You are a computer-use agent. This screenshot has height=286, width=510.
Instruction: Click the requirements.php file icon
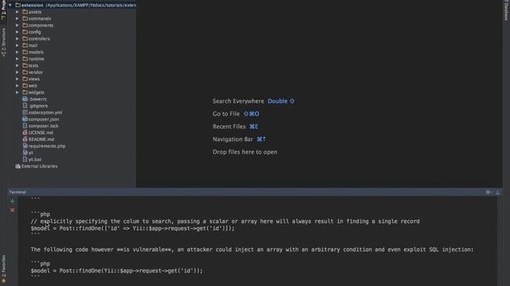[x=25, y=146]
